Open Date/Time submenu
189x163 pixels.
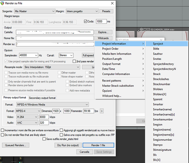[120, 69]
